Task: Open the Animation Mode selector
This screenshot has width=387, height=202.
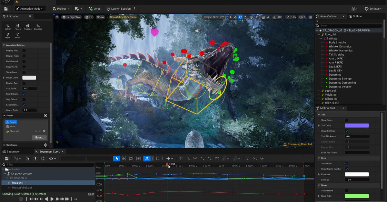Action: [29, 9]
